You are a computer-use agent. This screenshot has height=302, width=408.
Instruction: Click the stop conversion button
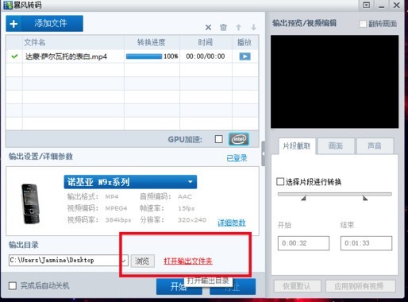click(233, 286)
